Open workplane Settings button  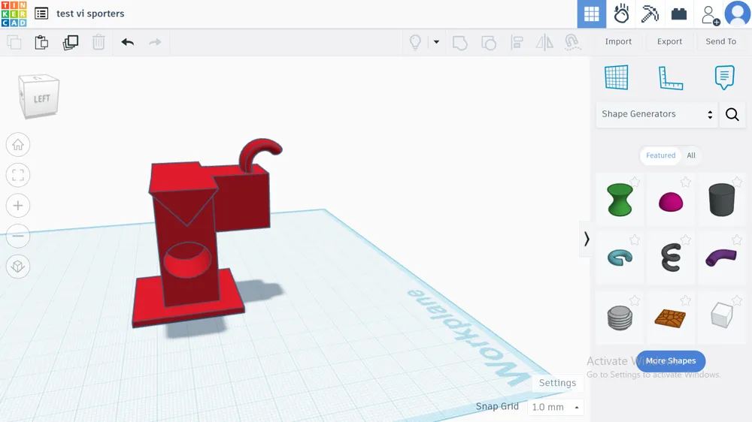click(x=557, y=383)
